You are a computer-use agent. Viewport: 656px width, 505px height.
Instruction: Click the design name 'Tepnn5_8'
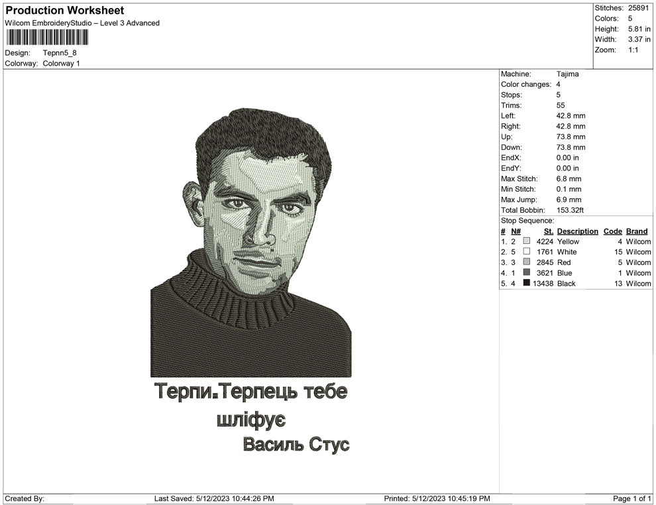60,53
